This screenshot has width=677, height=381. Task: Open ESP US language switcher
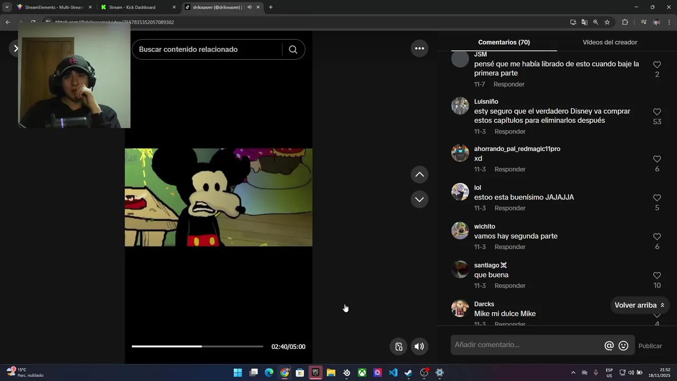609,373
